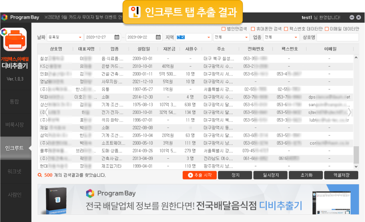365x222 pixels.
Task: Click the app screenshot thumbnail in banner
Action: tap(331, 202)
